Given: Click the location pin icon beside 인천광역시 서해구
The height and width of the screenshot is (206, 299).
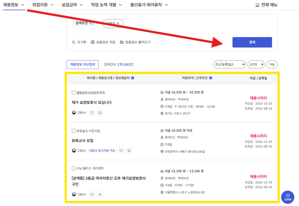Looking at the screenshot, I should click(162, 151).
